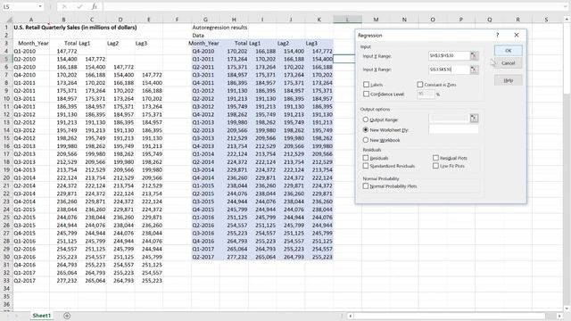Image resolution: width=571 pixels, height=321 pixels.
Task: Click the horizontal scrollbar left arrow
Action: (x=350, y=316)
